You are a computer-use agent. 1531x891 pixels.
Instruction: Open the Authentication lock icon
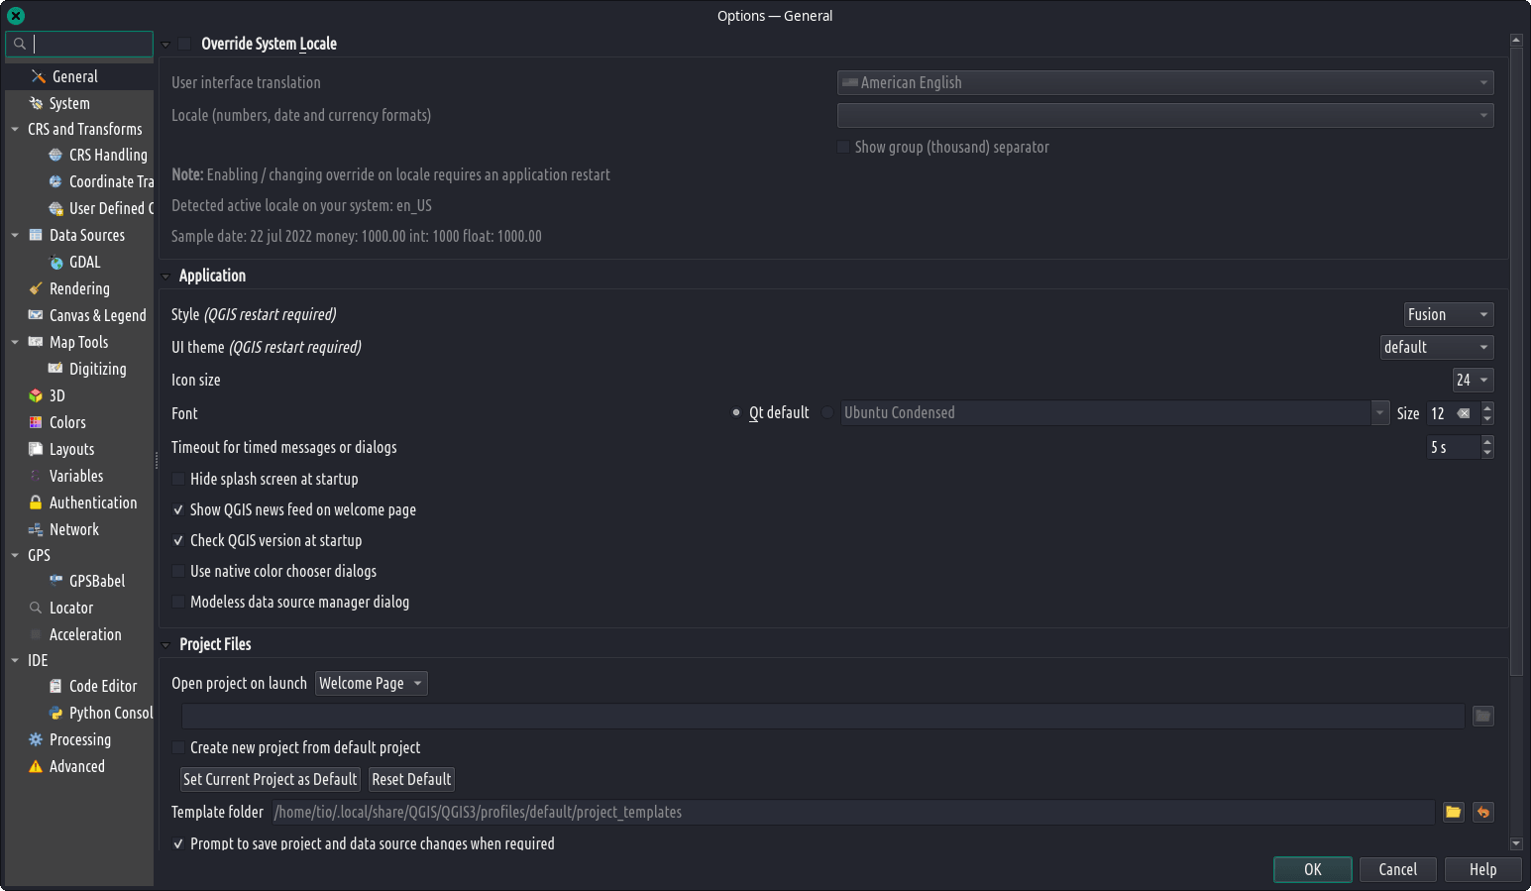[36, 502]
